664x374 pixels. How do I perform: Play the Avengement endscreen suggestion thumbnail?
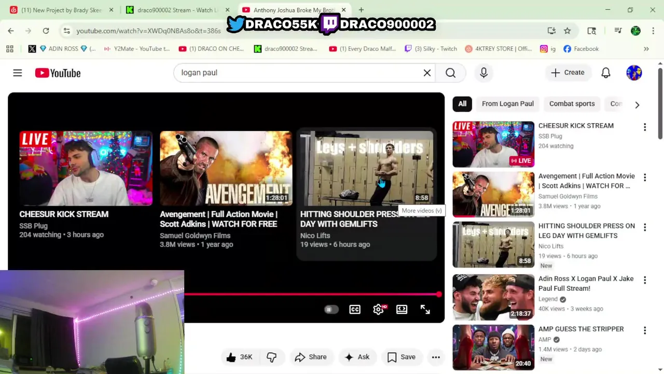pos(226,168)
